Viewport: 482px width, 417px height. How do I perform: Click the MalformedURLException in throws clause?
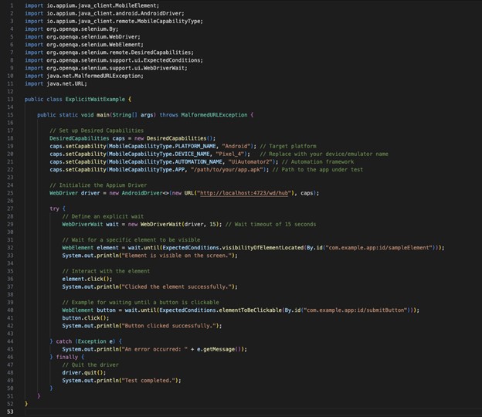click(214, 115)
